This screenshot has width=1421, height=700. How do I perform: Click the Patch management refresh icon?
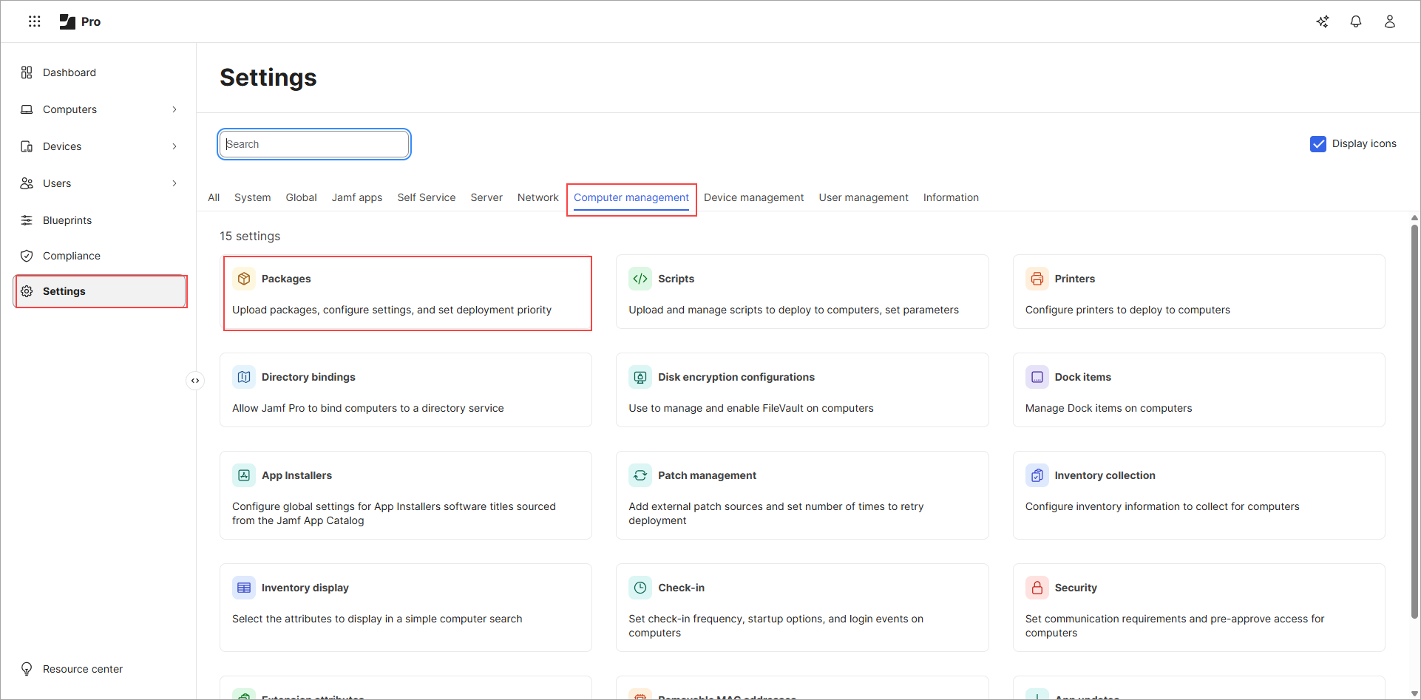640,475
